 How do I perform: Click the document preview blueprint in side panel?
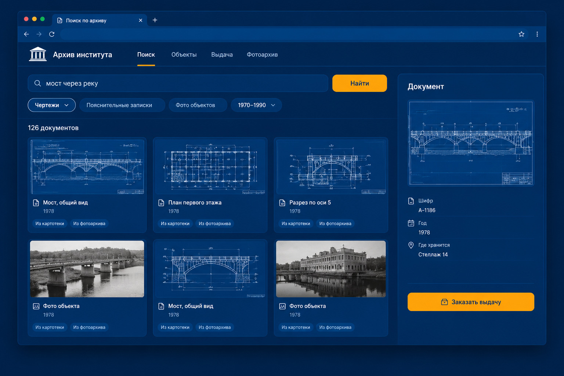(471, 143)
